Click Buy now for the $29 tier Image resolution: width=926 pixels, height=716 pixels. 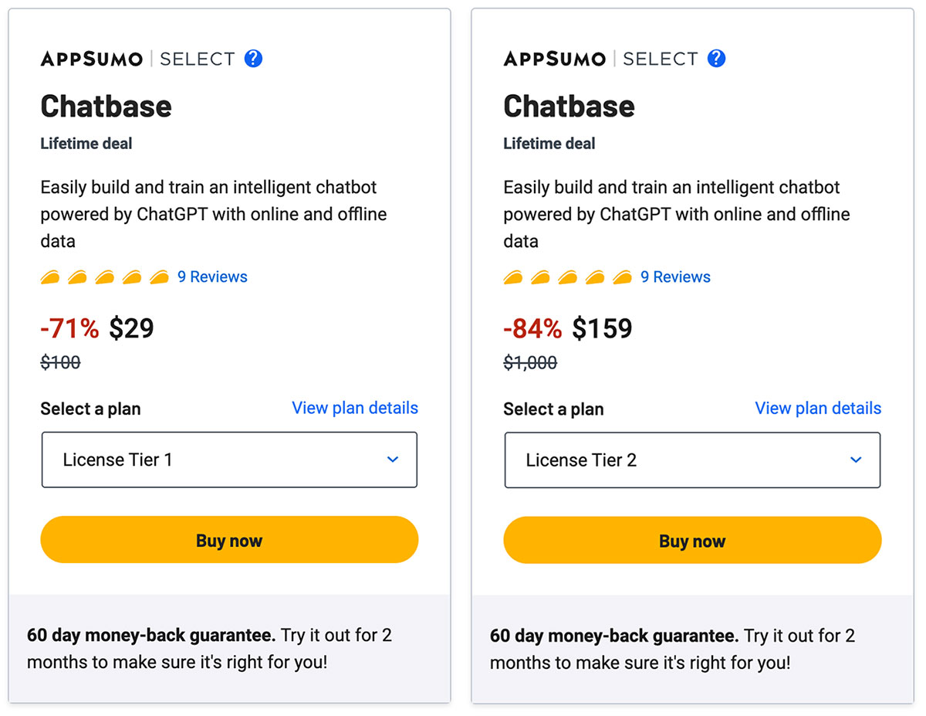(229, 540)
